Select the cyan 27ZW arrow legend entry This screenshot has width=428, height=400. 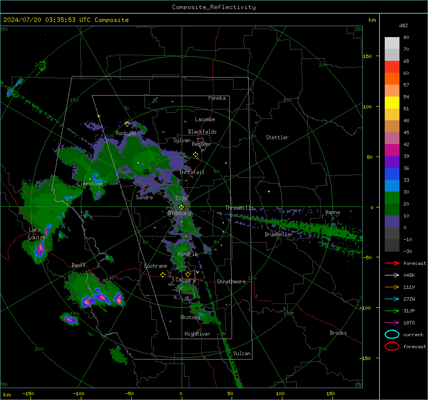click(392, 299)
